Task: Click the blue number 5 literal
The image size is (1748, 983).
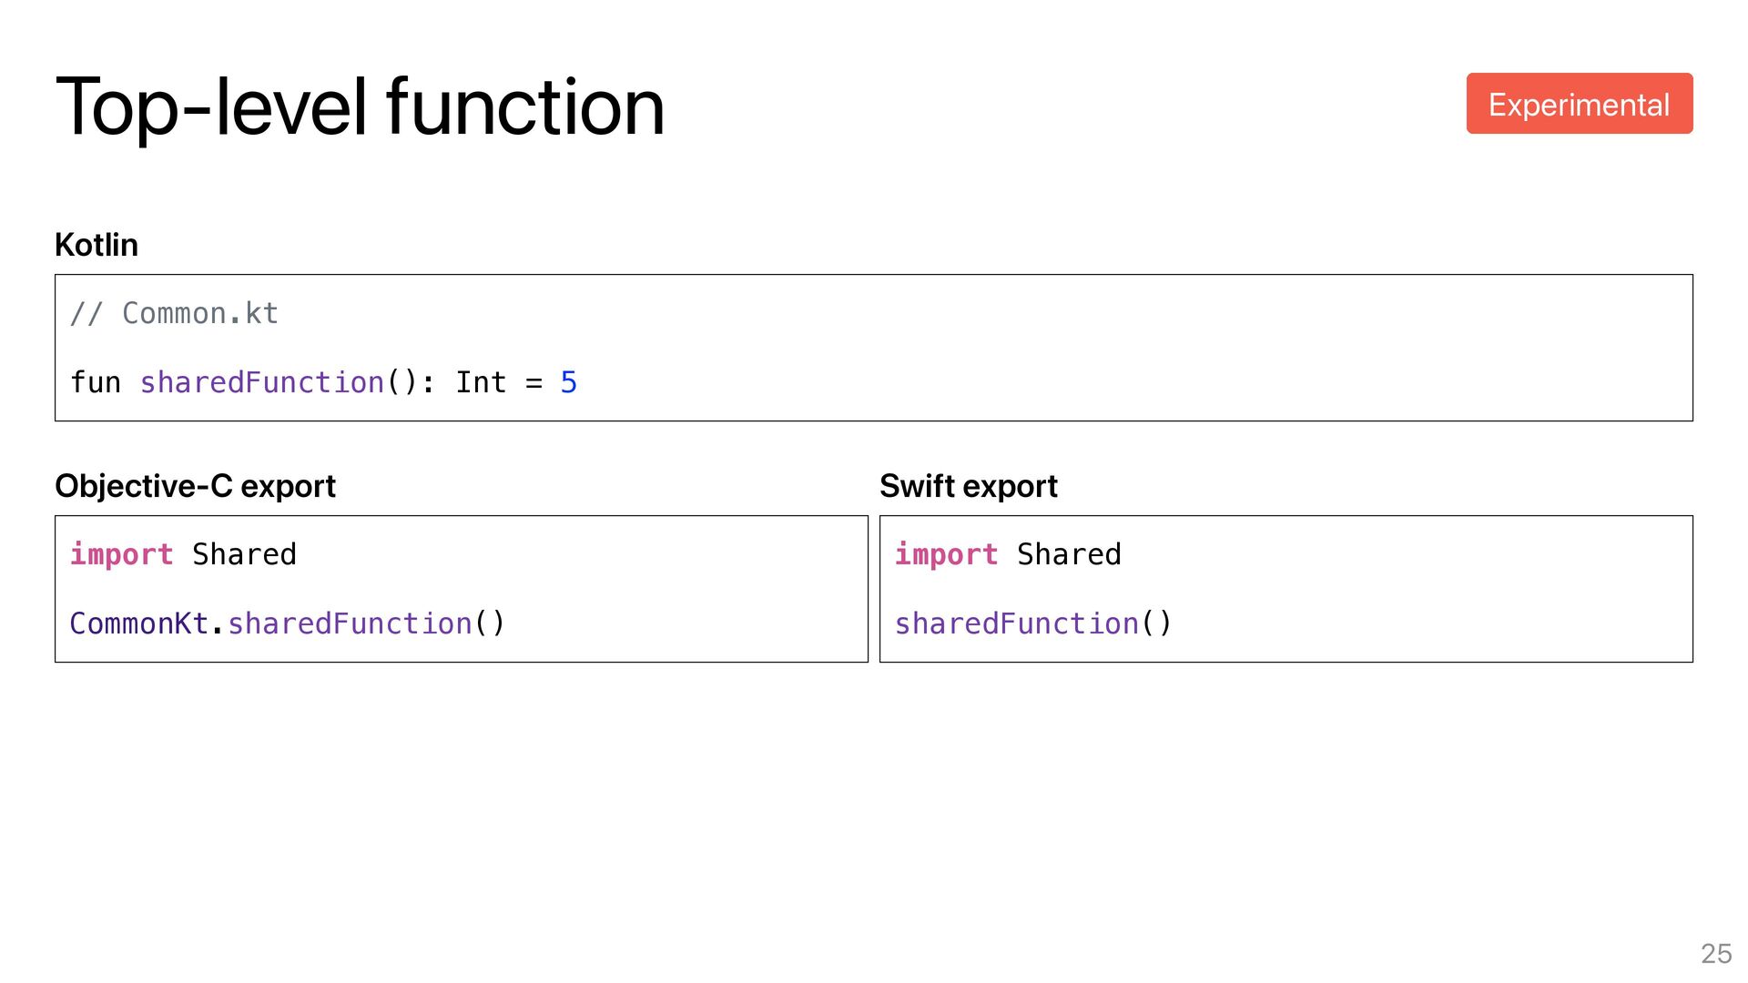Action: (x=569, y=382)
